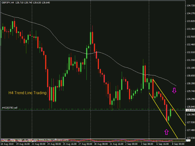Click the 131.100 price axis label

(191, 68)
